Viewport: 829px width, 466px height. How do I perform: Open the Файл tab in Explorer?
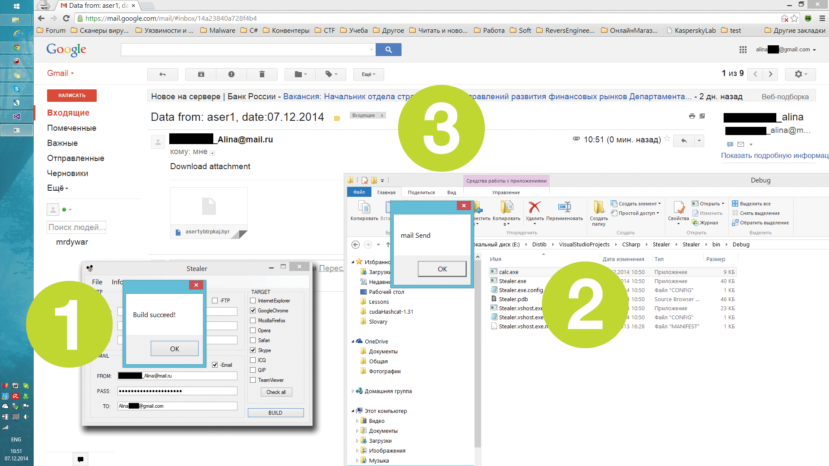pos(359,192)
